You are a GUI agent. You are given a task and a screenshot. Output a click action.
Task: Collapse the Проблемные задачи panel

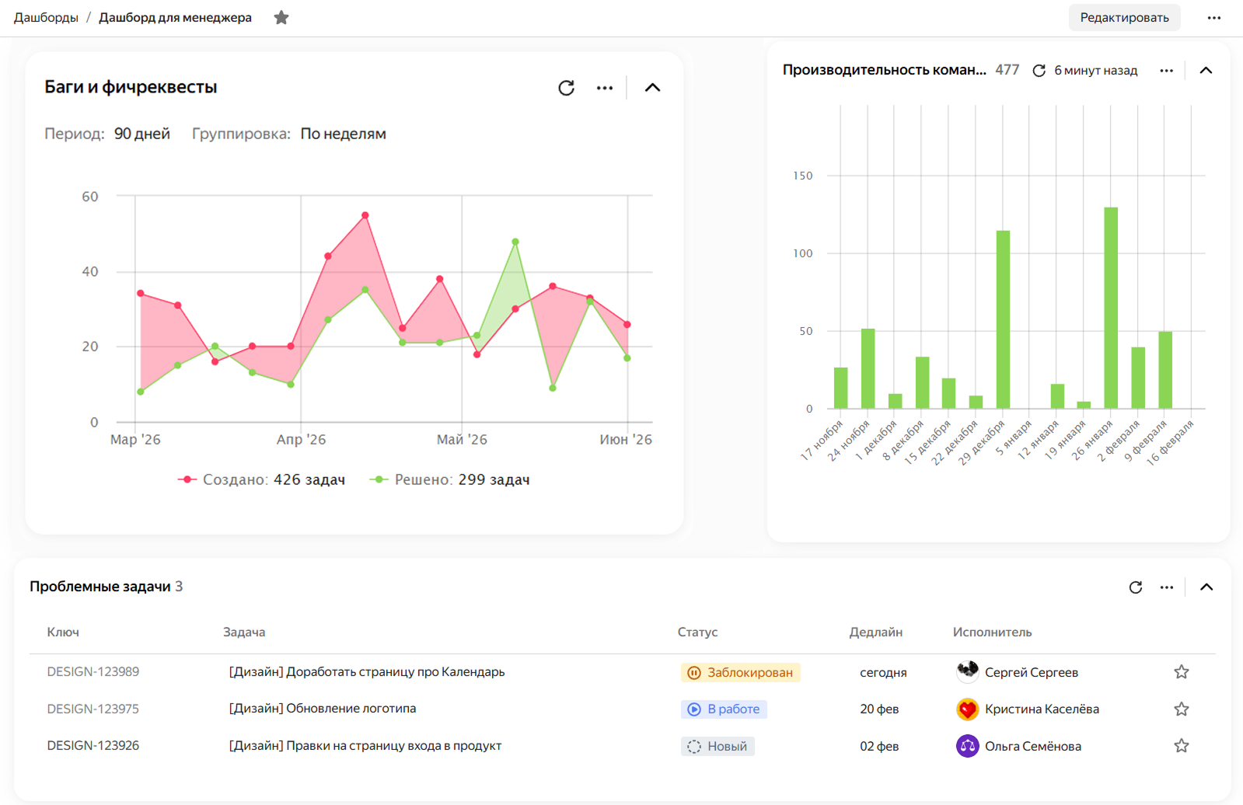1206,587
